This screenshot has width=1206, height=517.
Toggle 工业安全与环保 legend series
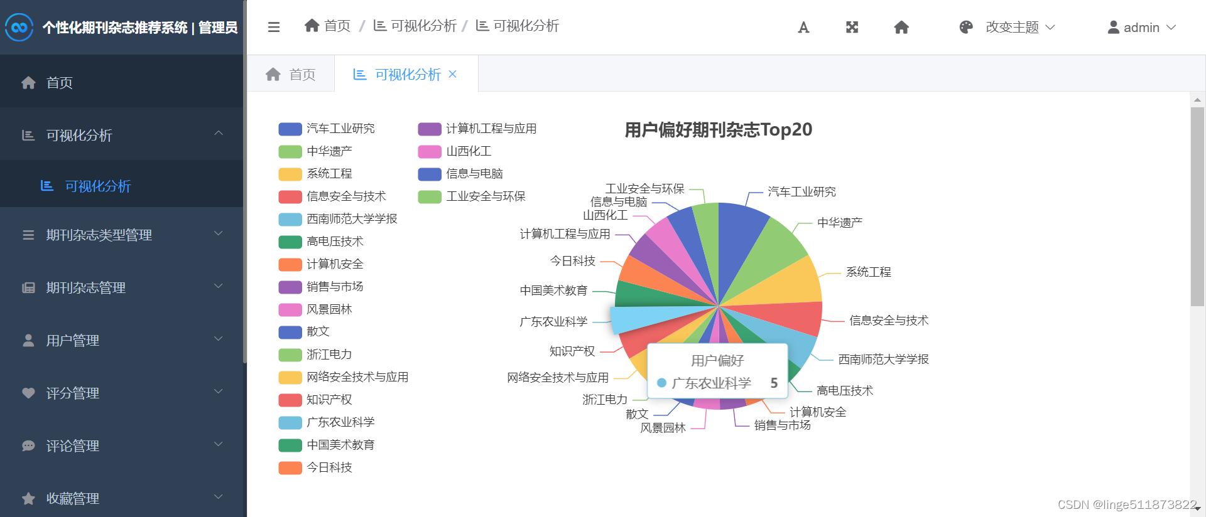pyautogui.click(x=472, y=196)
